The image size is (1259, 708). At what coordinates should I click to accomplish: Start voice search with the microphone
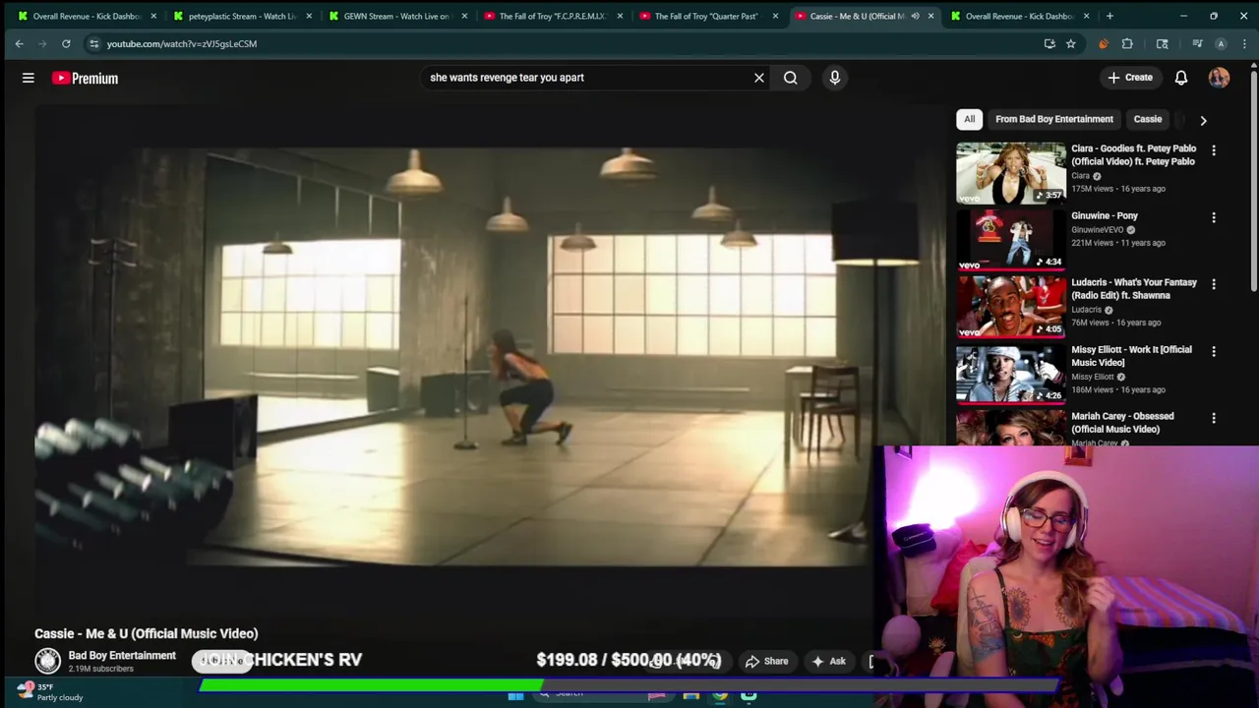pos(835,78)
